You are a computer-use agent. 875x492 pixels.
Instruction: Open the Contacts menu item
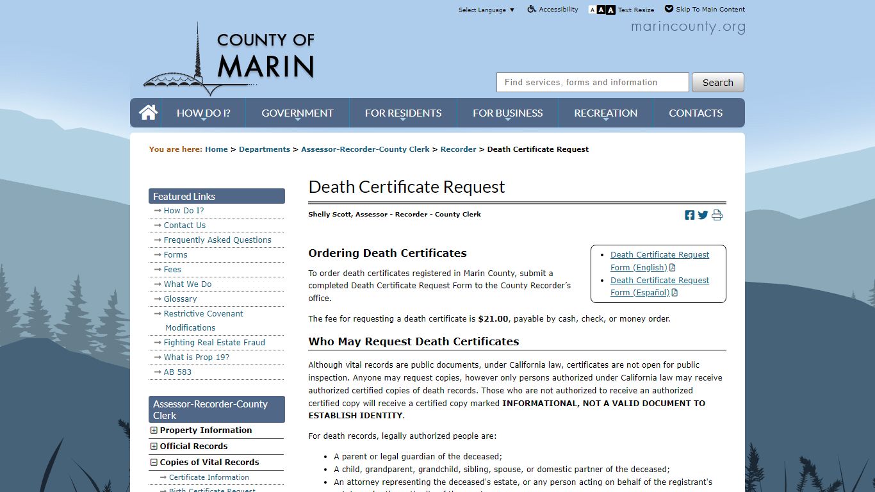click(696, 113)
